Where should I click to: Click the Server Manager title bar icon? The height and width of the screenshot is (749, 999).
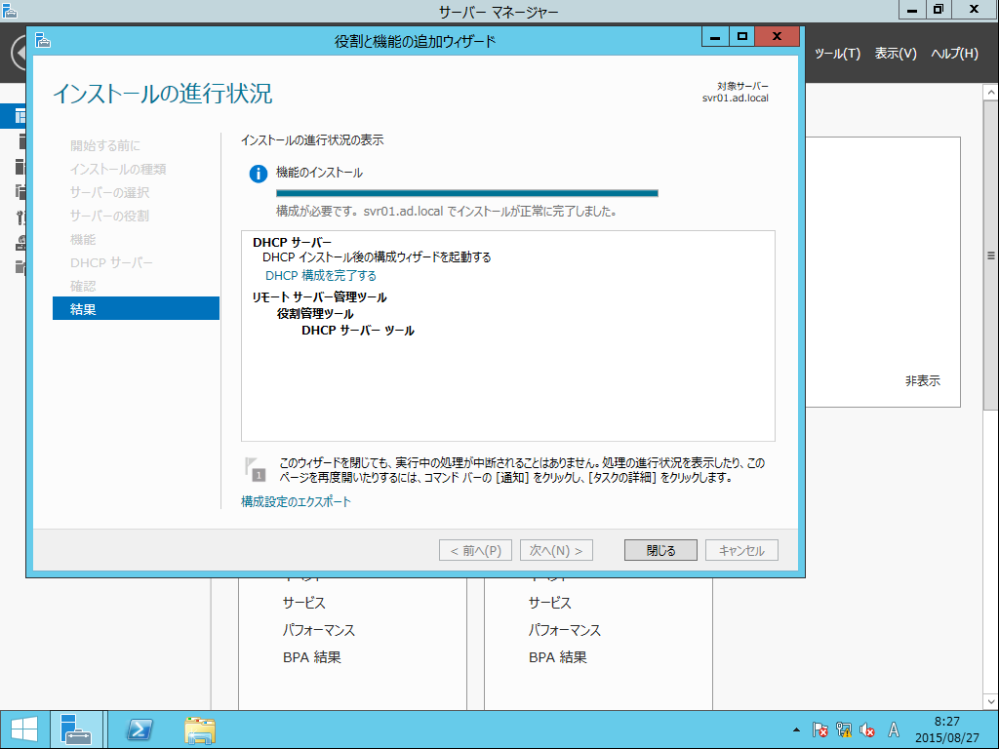9,10
